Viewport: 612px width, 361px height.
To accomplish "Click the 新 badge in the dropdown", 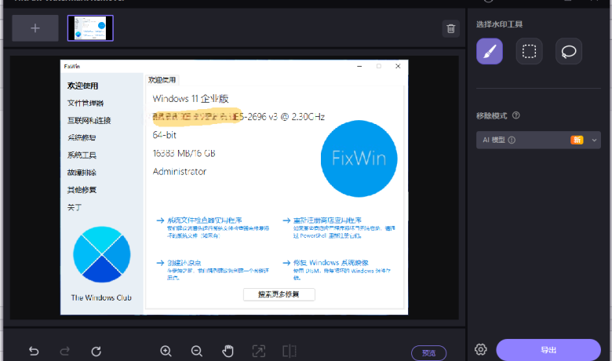I will pyautogui.click(x=577, y=140).
